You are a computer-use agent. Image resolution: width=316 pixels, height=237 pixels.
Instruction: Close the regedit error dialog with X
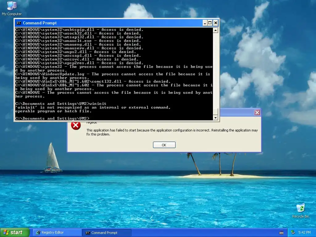[257, 112]
